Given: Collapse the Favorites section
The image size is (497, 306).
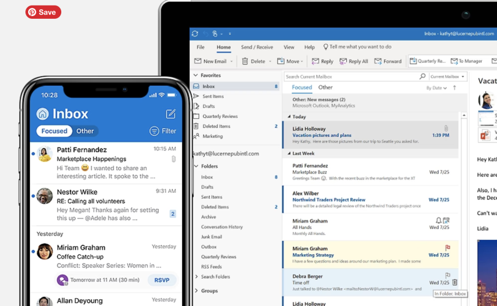Looking at the screenshot, I should pyautogui.click(x=195, y=75).
